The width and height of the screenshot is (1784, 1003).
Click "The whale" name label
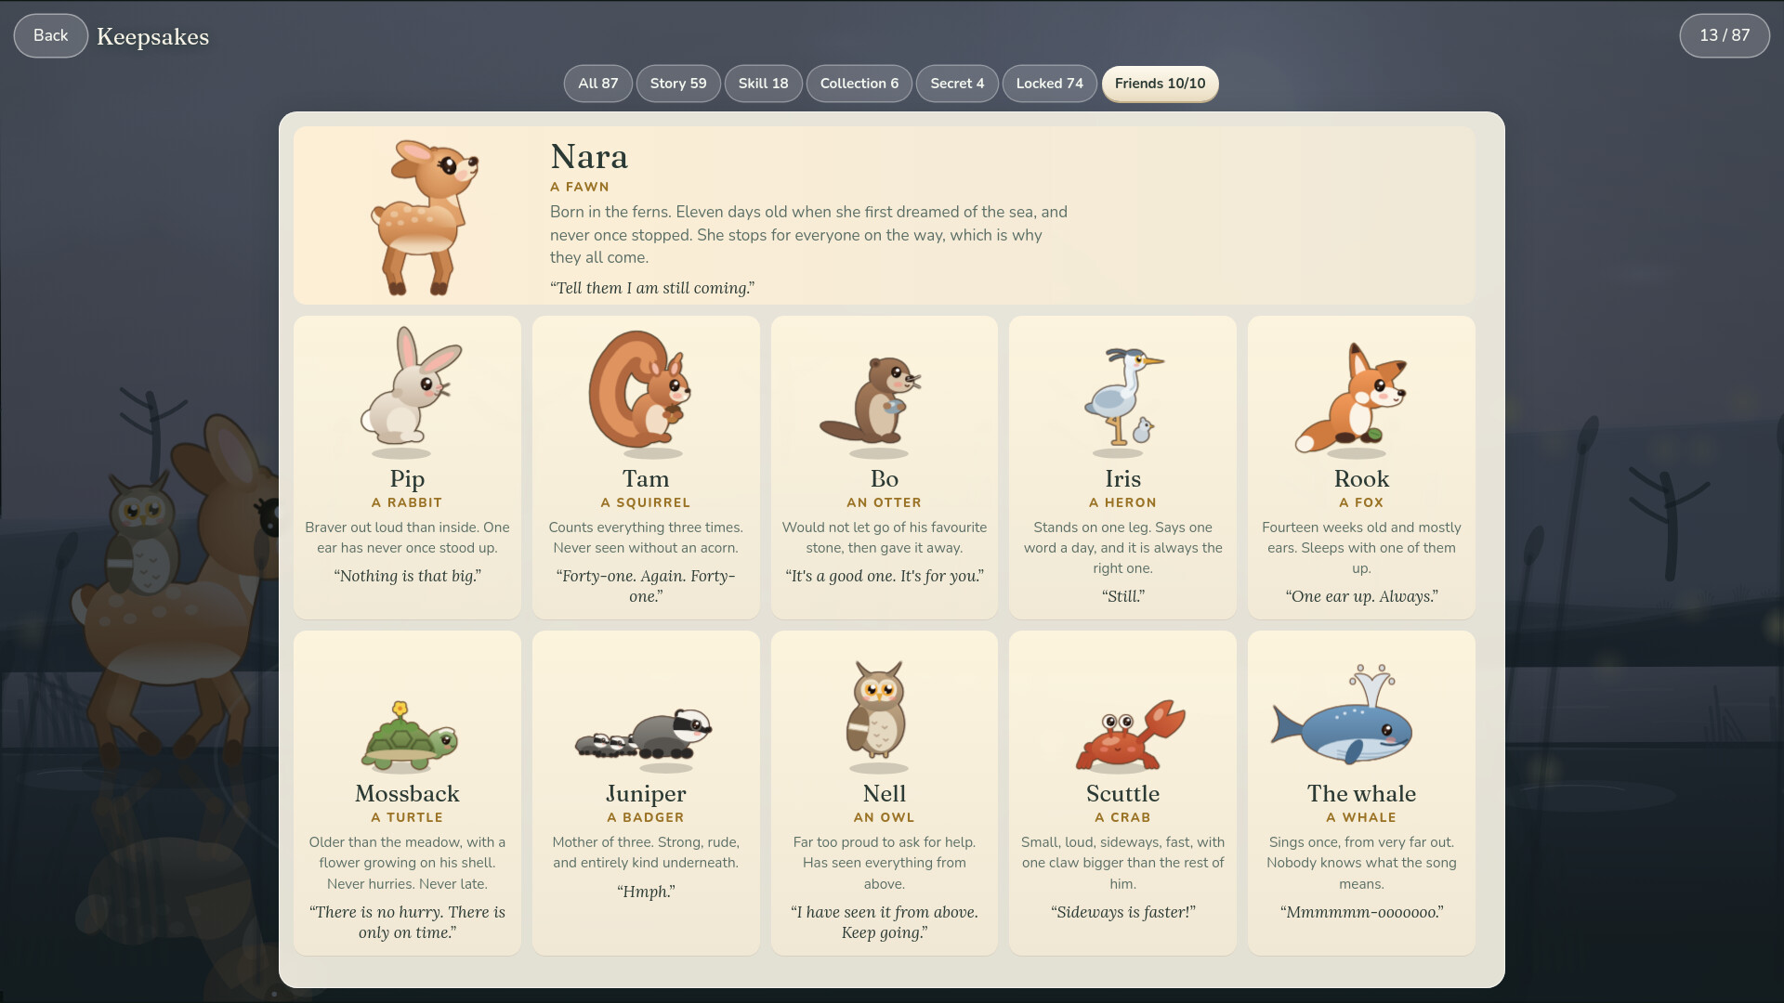[1361, 794]
